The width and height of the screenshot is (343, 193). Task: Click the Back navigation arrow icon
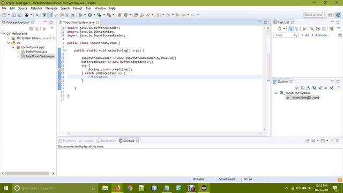click(184, 15)
